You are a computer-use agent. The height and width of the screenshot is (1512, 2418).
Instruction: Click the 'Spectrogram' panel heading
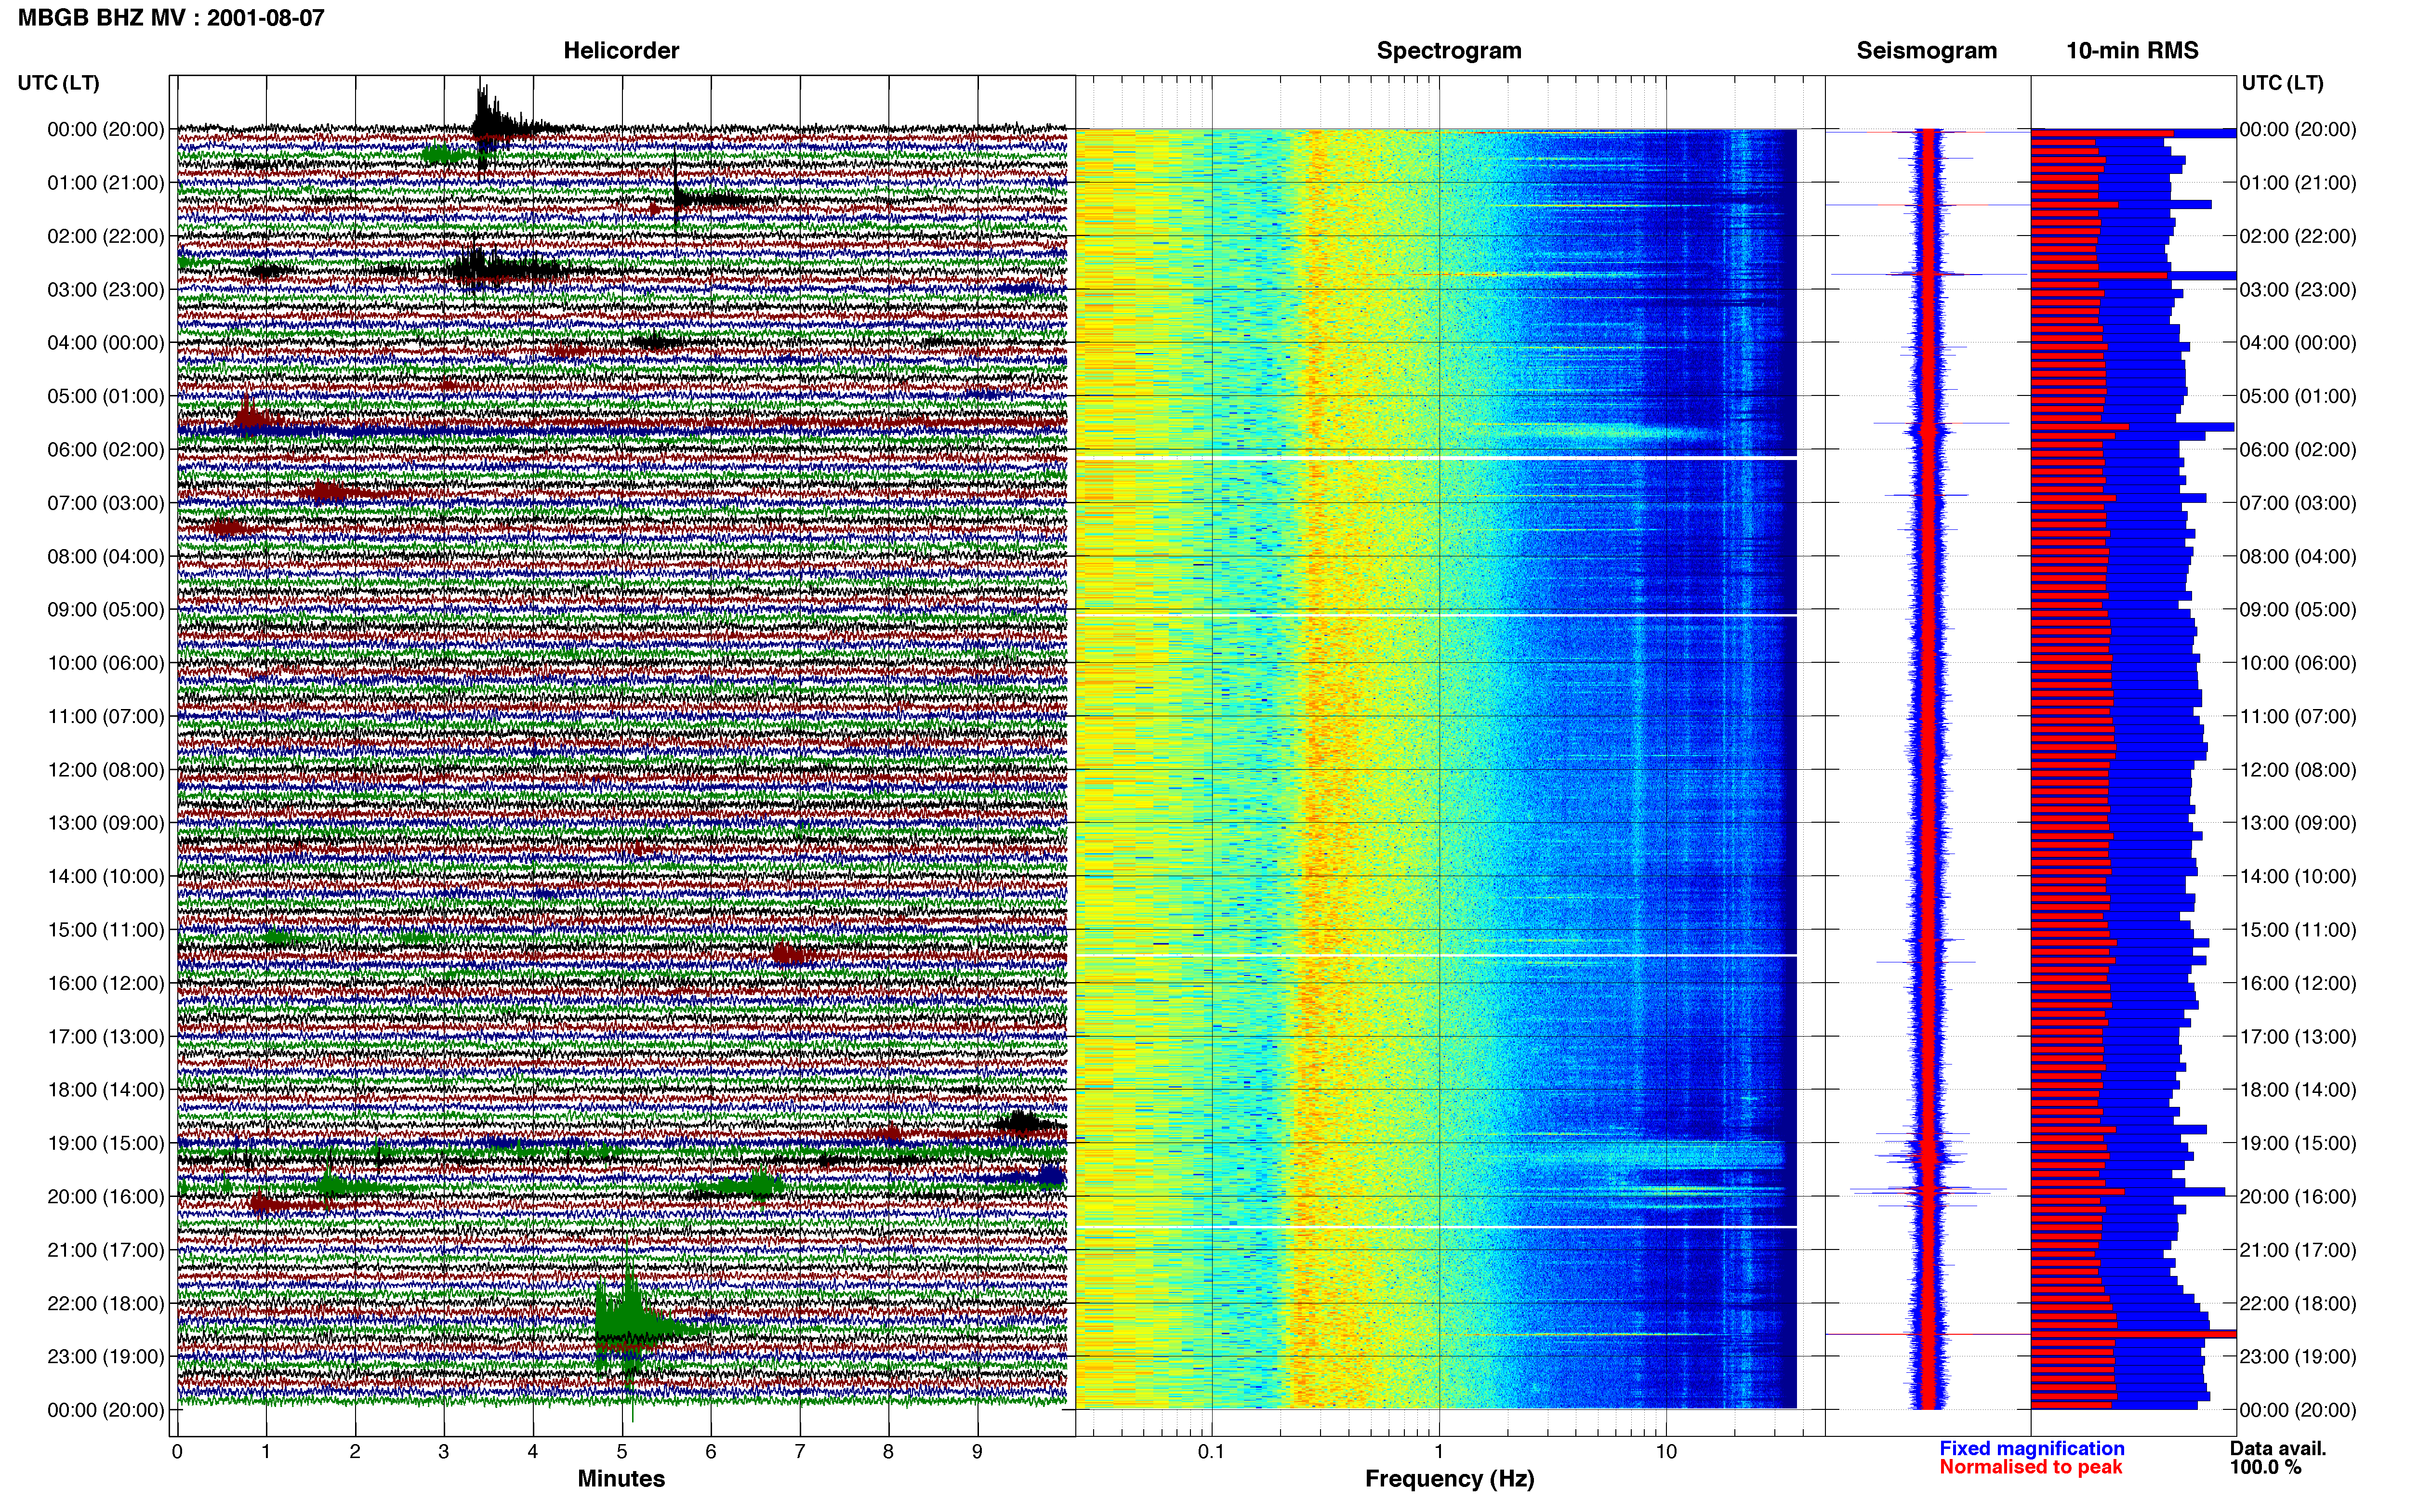[x=1449, y=50]
